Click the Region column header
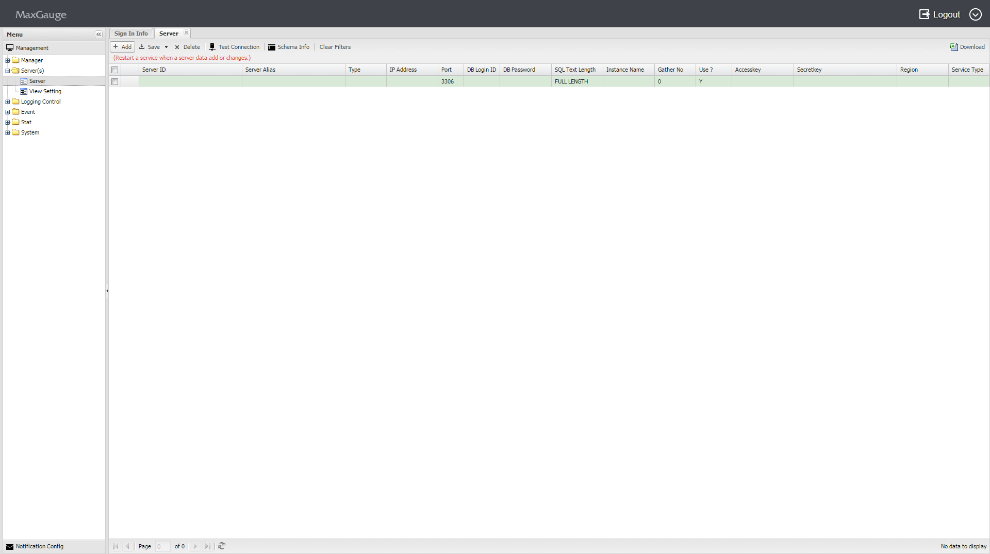The height and width of the screenshot is (554, 990). point(922,70)
